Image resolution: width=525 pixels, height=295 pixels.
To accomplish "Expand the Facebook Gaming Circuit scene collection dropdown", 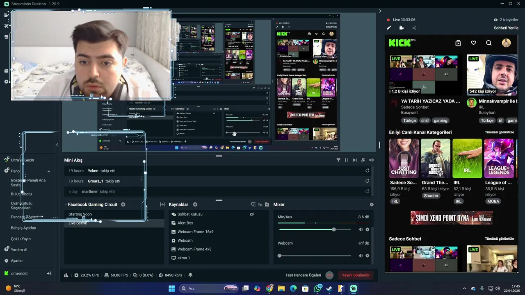I will (66, 204).
